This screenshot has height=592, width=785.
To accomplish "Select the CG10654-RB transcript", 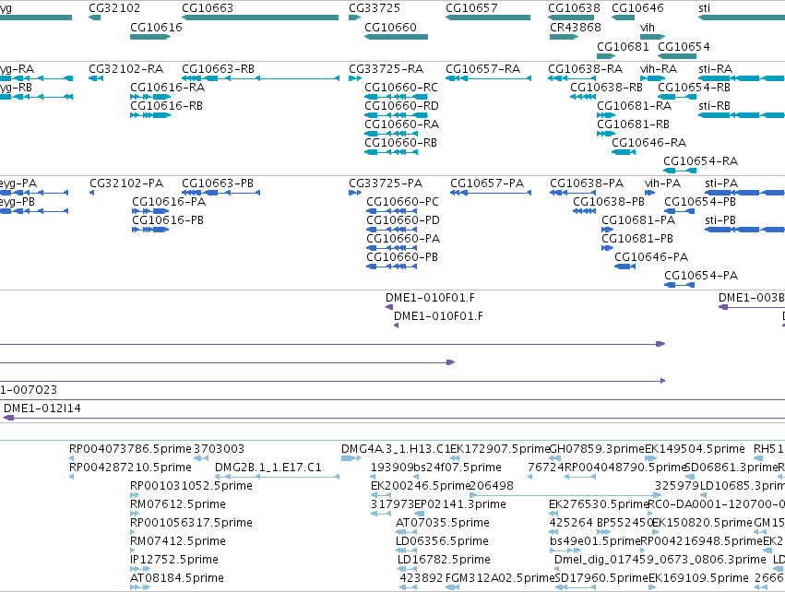I will (677, 97).
